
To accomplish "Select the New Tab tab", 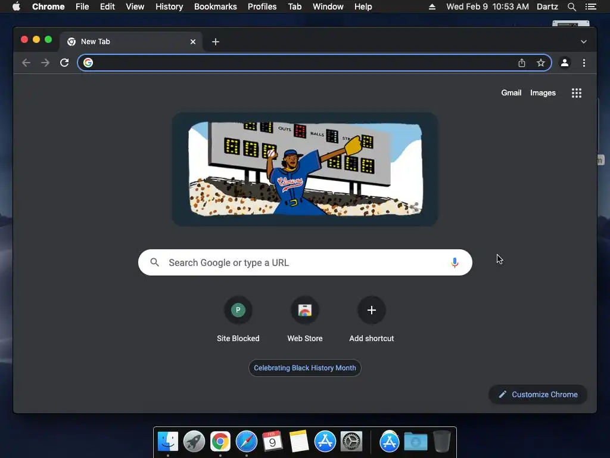I will (x=130, y=42).
